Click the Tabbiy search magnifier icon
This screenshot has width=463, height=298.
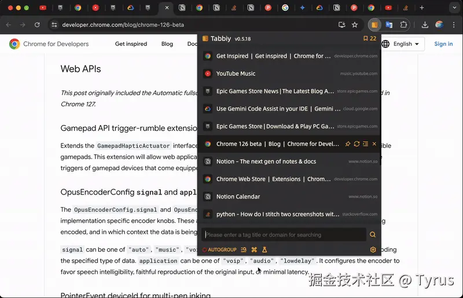[x=373, y=234]
